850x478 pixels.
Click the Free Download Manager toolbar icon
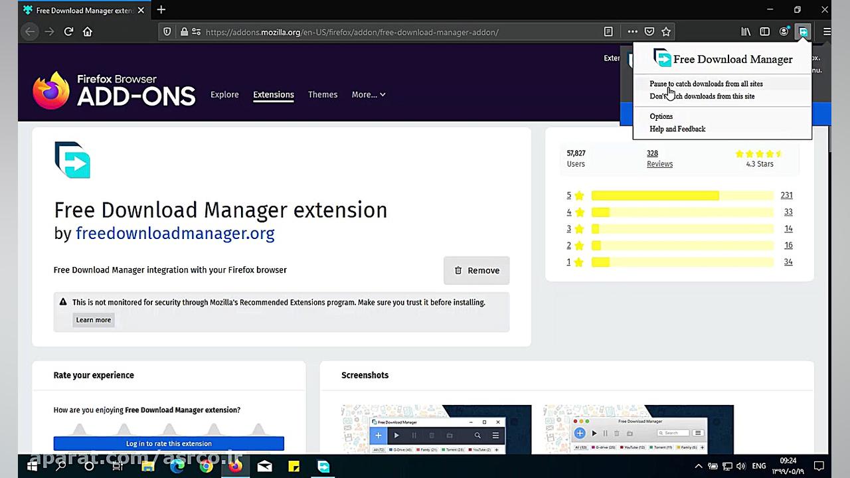(x=804, y=31)
